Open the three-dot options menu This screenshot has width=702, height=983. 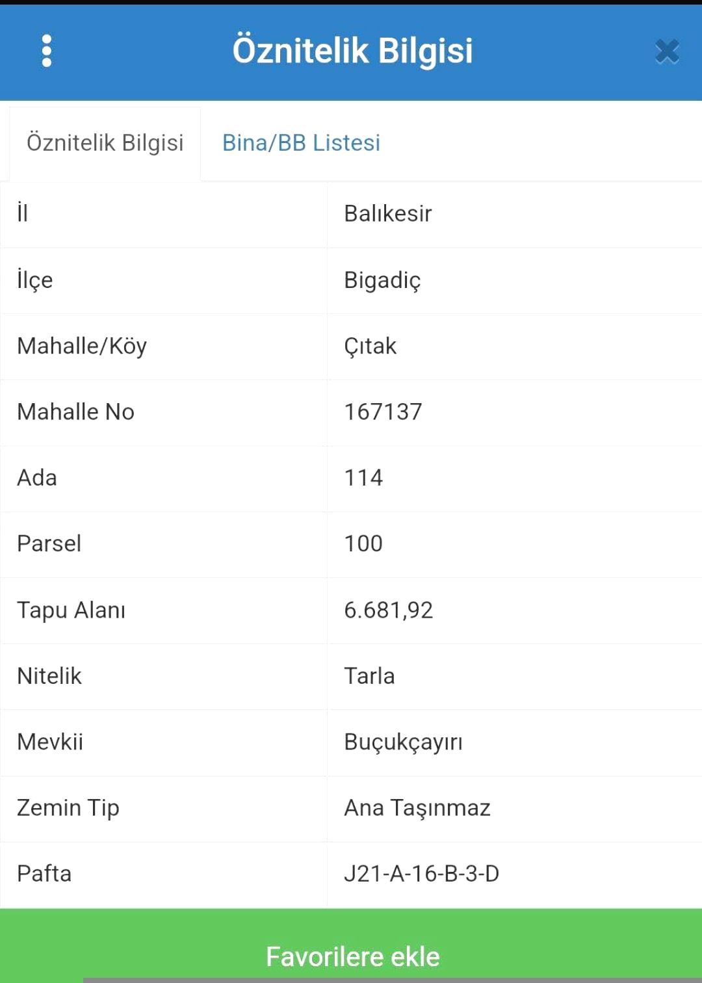(46, 51)
